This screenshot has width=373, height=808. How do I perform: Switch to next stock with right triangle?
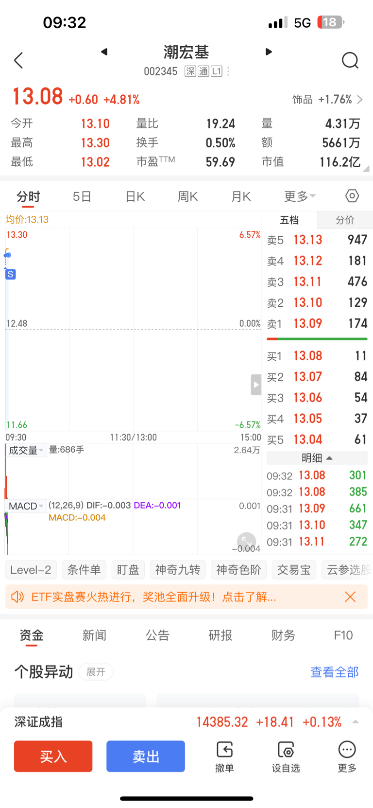[269, 52]
